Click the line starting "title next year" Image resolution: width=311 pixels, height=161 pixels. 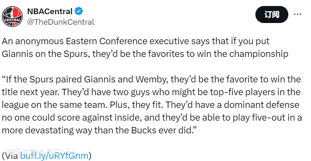pos(151,92)
